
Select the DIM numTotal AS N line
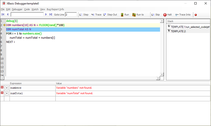(83, 29)
